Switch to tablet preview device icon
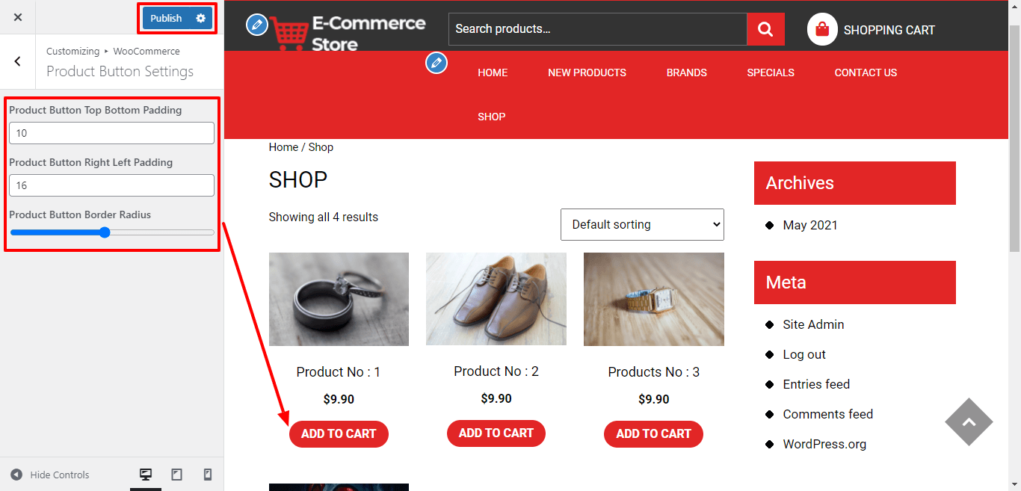1021x491 pixels. (177, 475)
